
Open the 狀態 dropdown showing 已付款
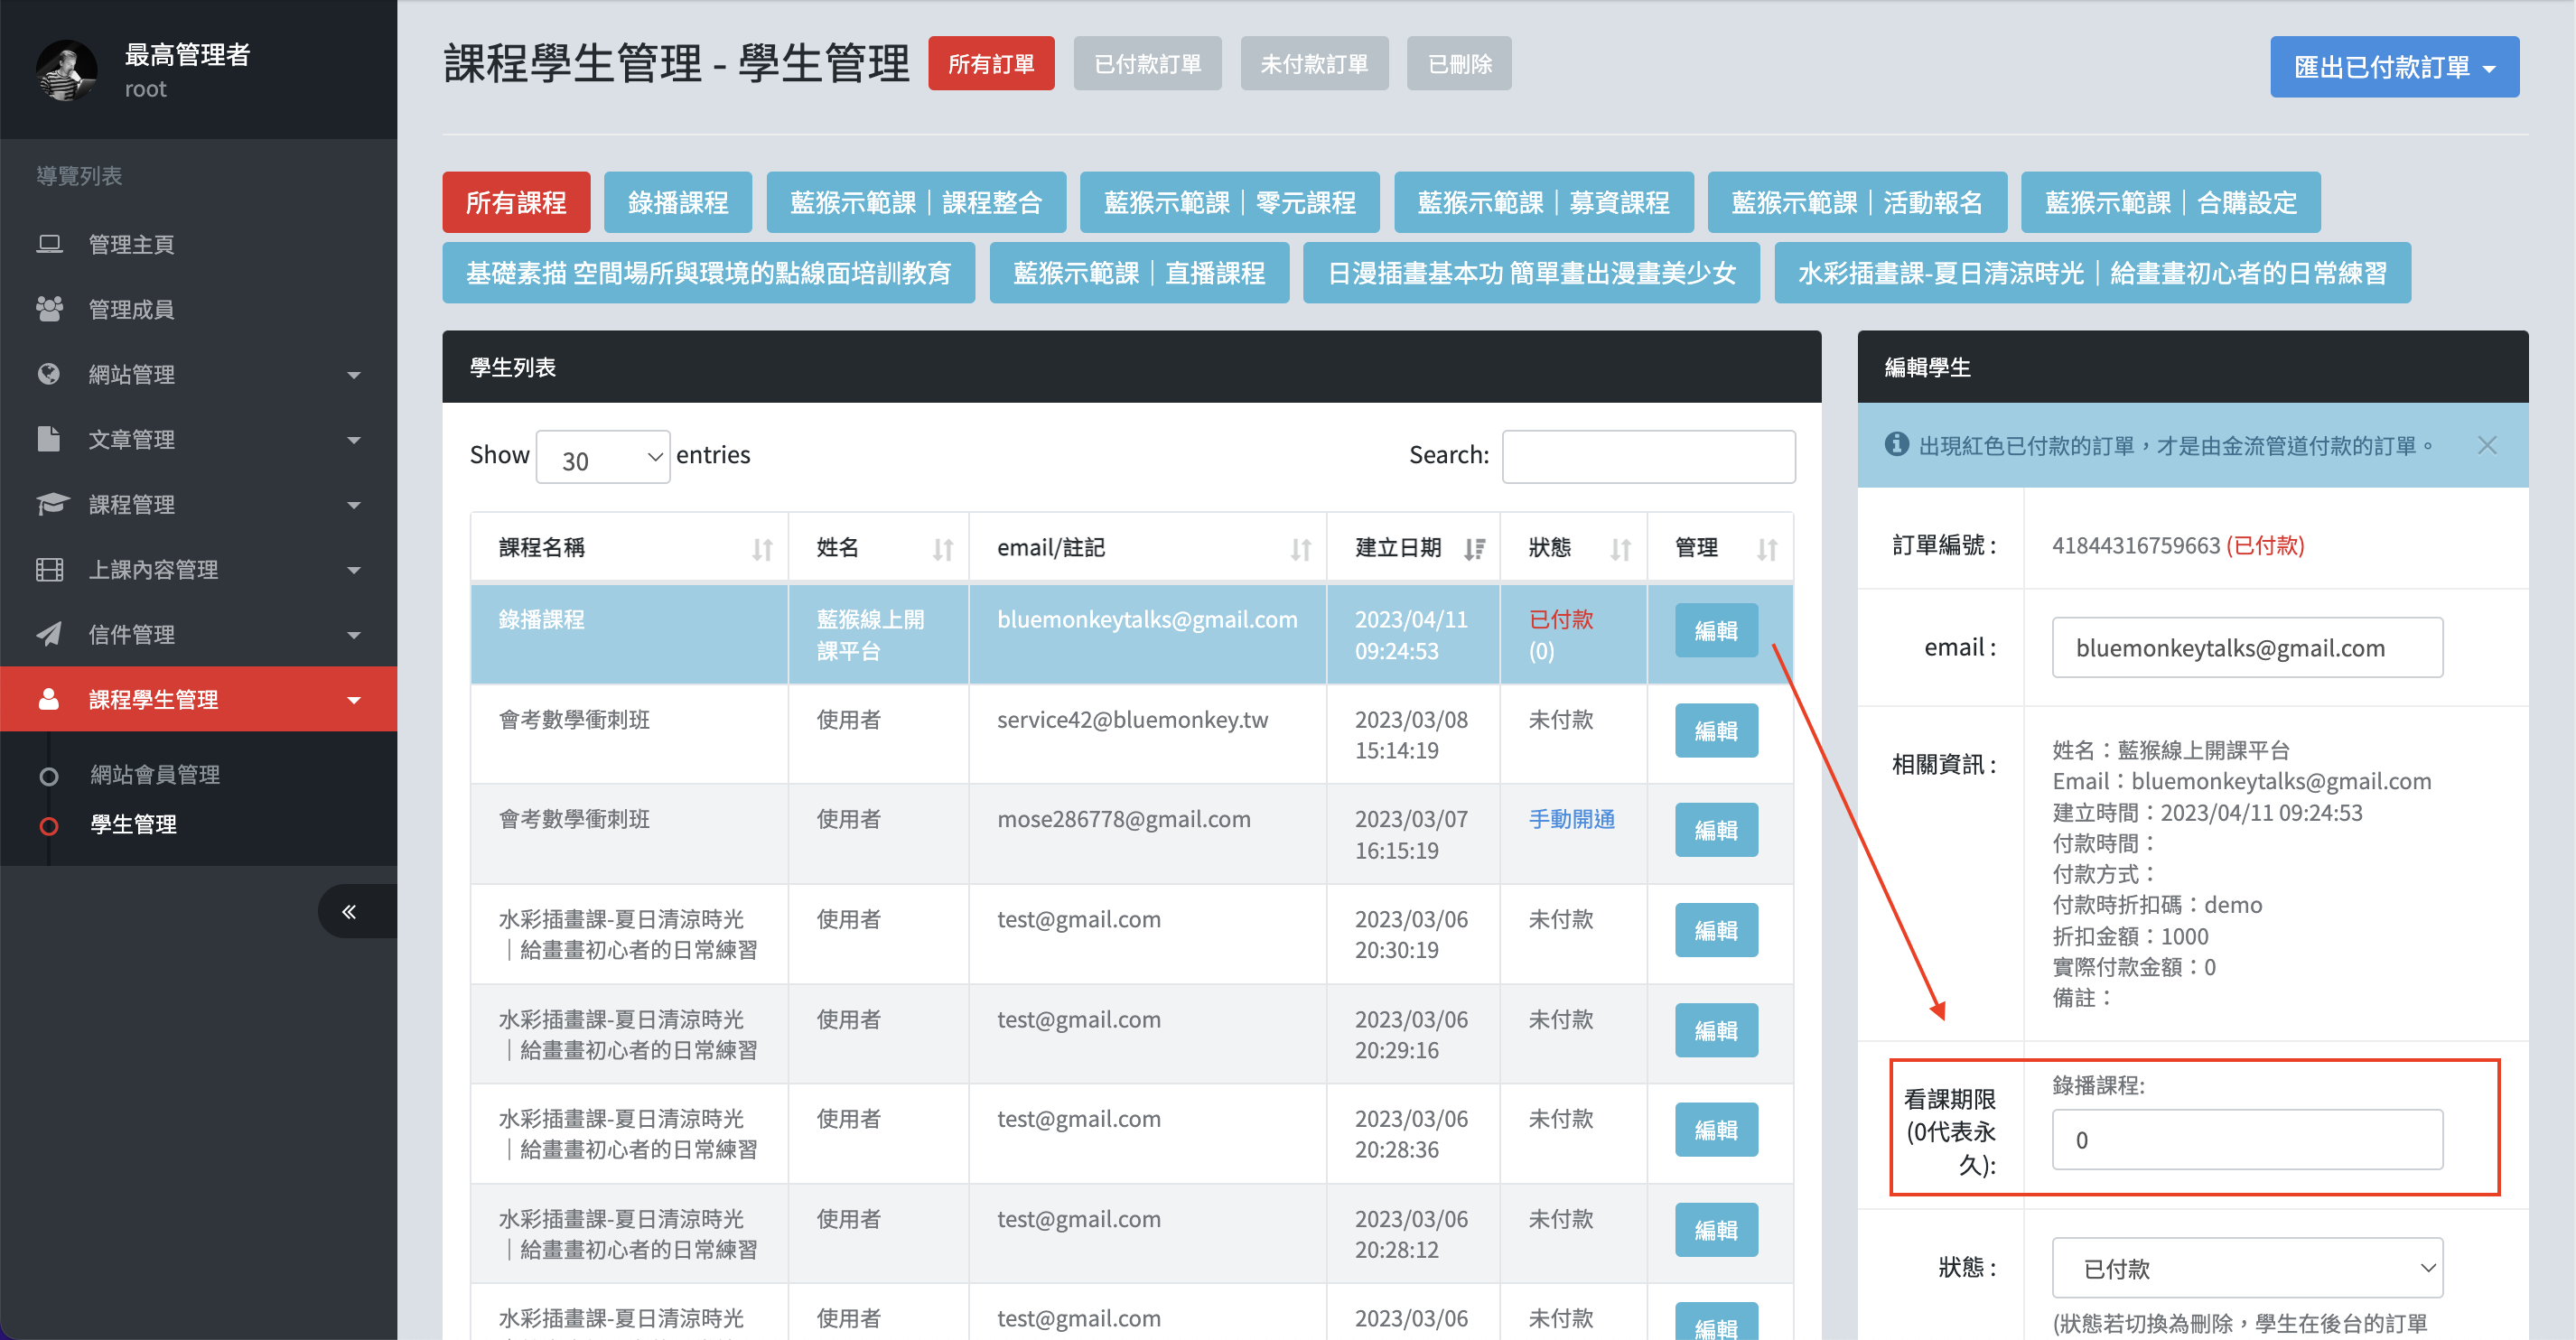[x=2246, y=1268]
